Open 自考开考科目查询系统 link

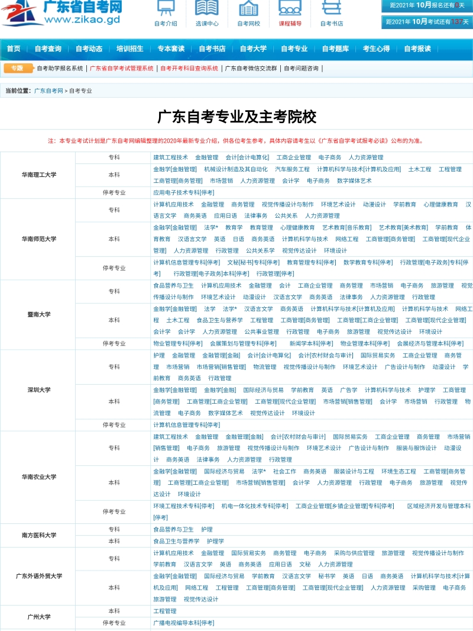point(189,69)
